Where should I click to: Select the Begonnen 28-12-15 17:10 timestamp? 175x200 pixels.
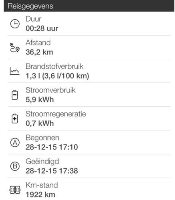tap(52, 147)
